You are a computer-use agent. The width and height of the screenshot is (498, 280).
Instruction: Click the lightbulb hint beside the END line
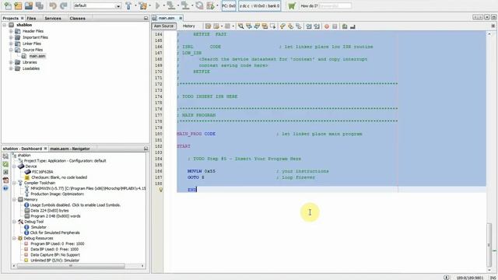click(161, 190)
